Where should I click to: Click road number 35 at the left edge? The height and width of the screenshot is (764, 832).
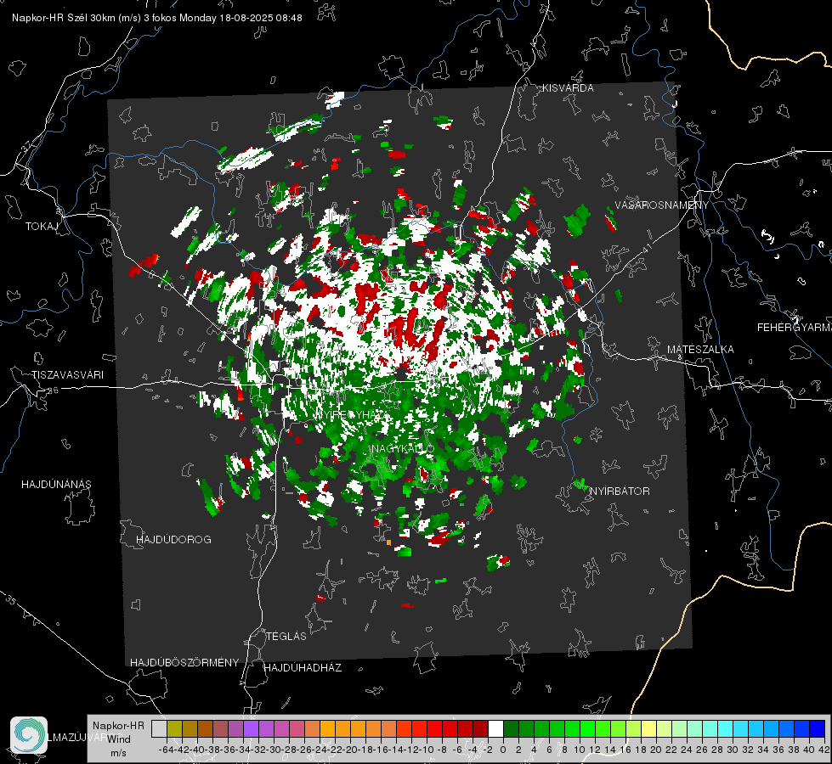(11, 600)
